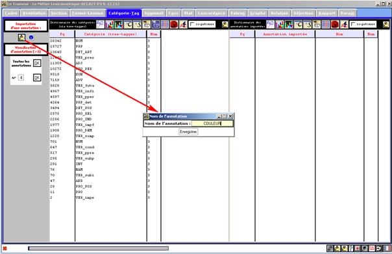Viewport: 392px width, 254px height.
Task: Click the 'Nom de l'annotation' text field
Action: 212,123
